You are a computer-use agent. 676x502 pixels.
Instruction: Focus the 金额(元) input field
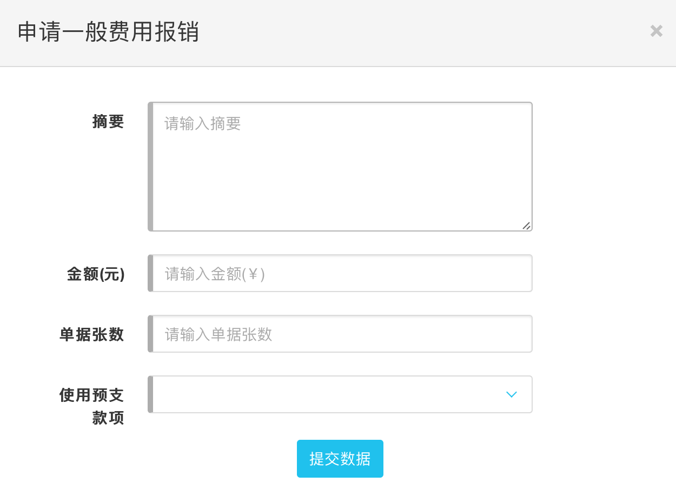342,274
